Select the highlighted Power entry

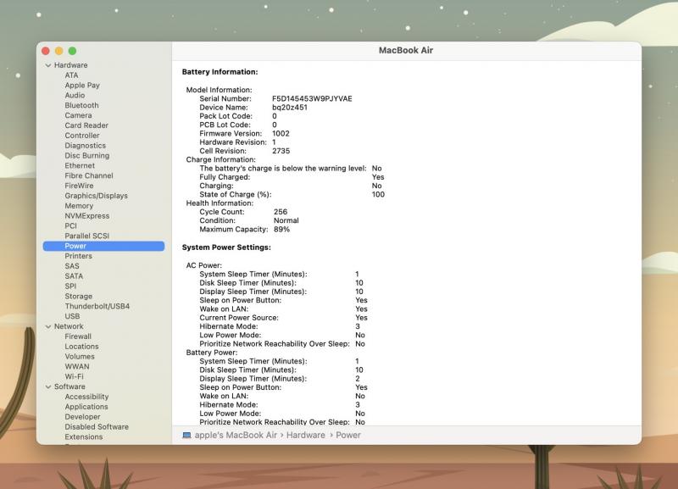pos(103,246)
